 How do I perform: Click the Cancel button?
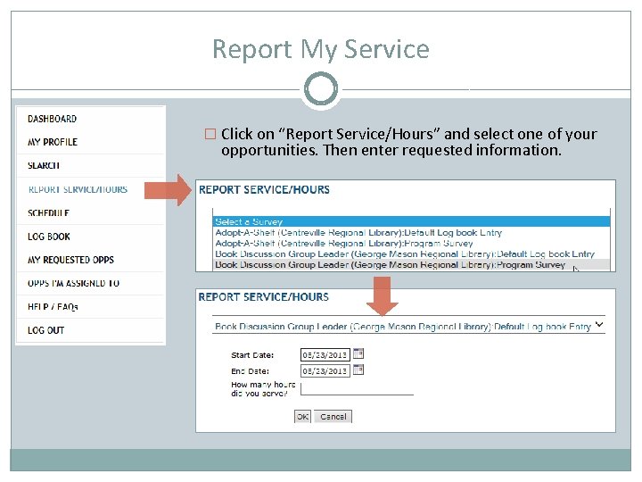333,417
